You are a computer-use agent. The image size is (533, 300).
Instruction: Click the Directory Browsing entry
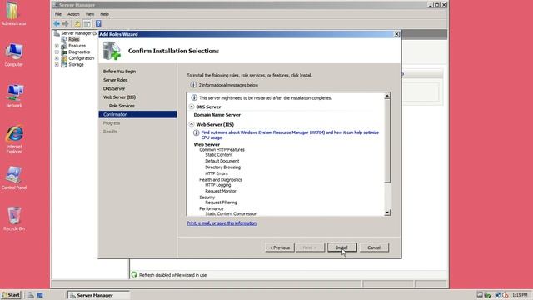(222, 167)
